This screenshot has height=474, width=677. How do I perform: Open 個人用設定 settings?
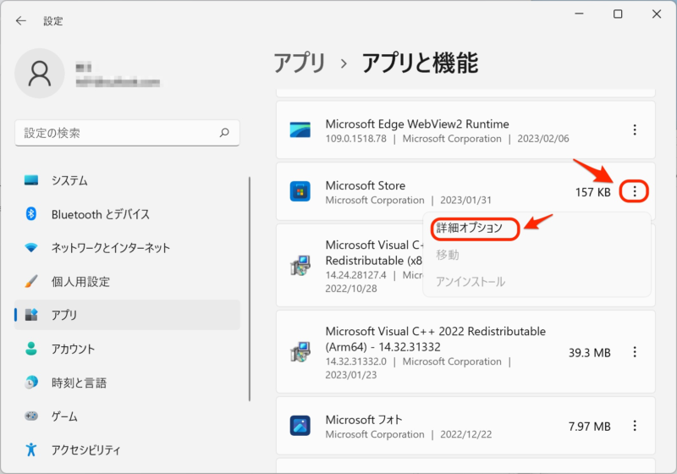127,282
